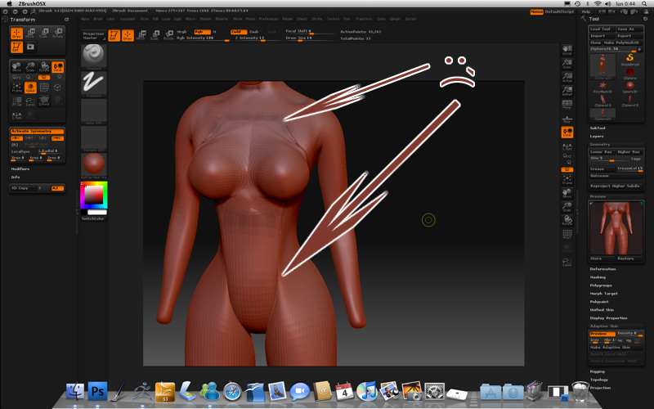Toggle Zsub sculpt mode

pos(254,32)
